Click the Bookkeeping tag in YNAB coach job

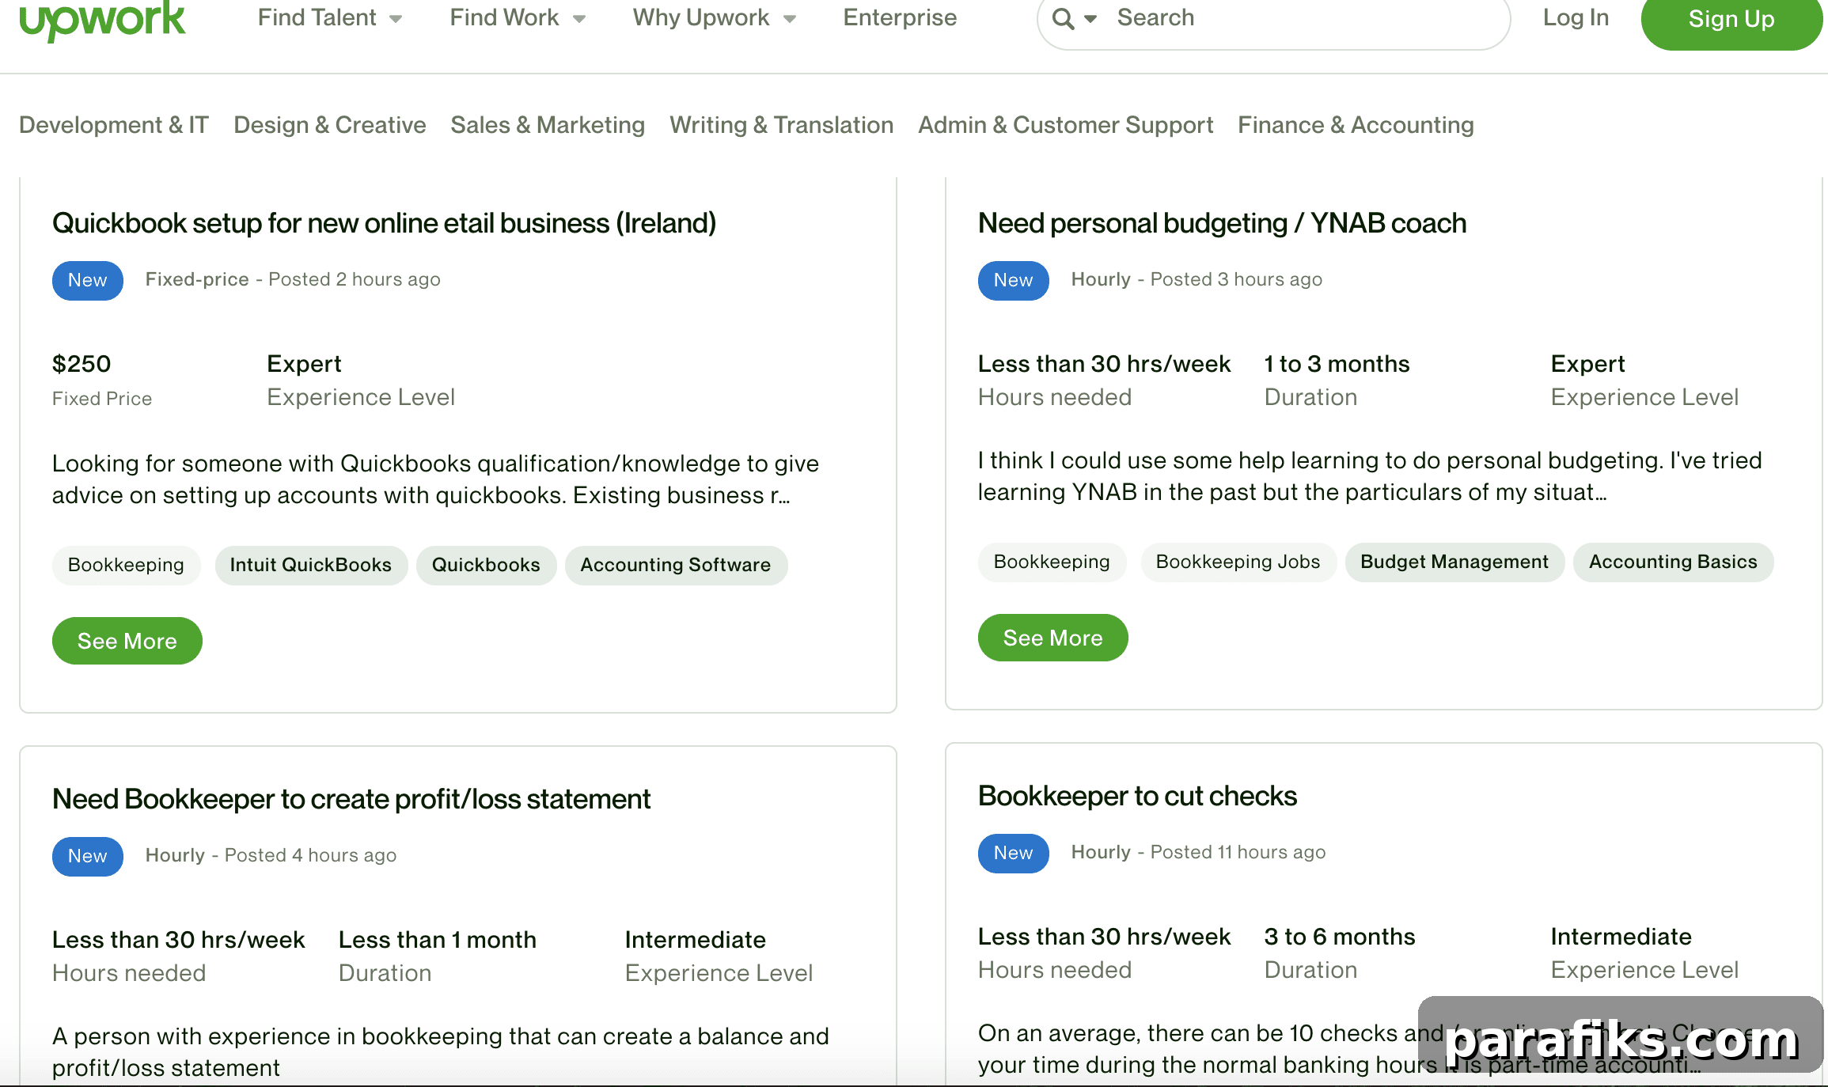click(1052, 562)
